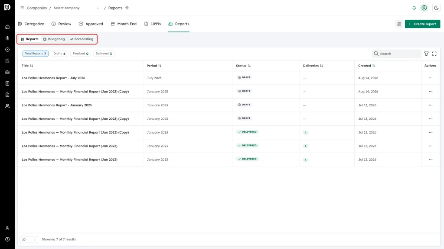Sort by Deliveries column

(313, 66)
